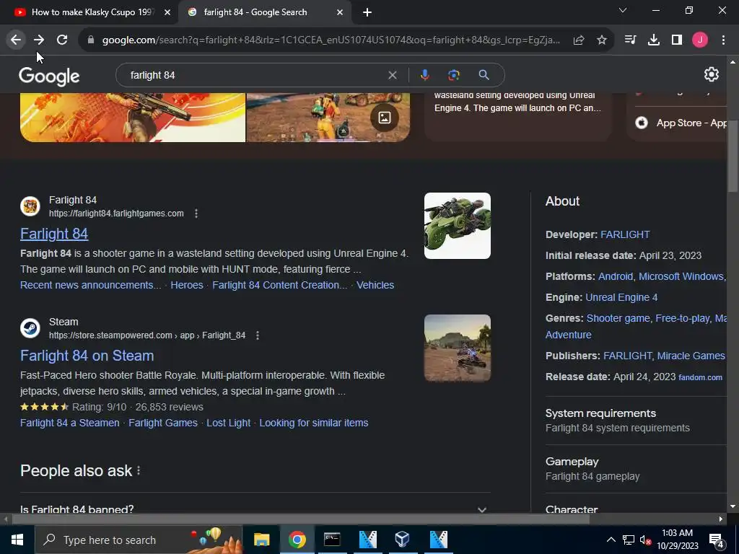Click Windows Start button
Viewport: 739px width, 554px height.
pos(17,540)
